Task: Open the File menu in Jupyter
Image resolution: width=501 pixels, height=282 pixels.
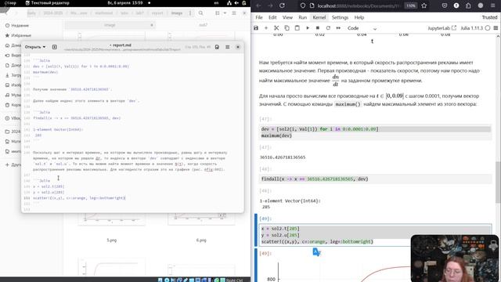Action: pyautogui.click(x=259, y=17)
